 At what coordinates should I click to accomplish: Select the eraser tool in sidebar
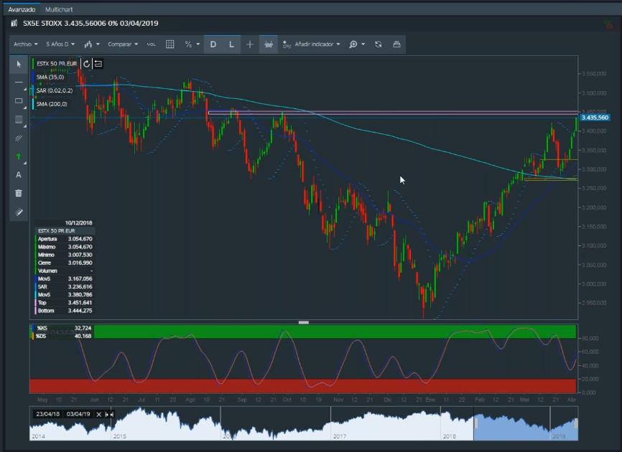click(19, 212)
